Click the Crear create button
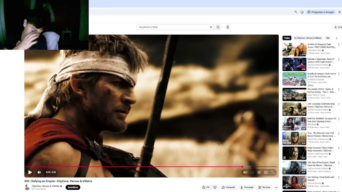Screen dimensions: 342x192 pyautogui.click(x=338, y=27)
